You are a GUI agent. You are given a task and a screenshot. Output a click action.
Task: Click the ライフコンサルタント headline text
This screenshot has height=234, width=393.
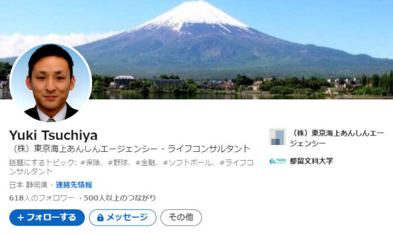tap(209, 149)
